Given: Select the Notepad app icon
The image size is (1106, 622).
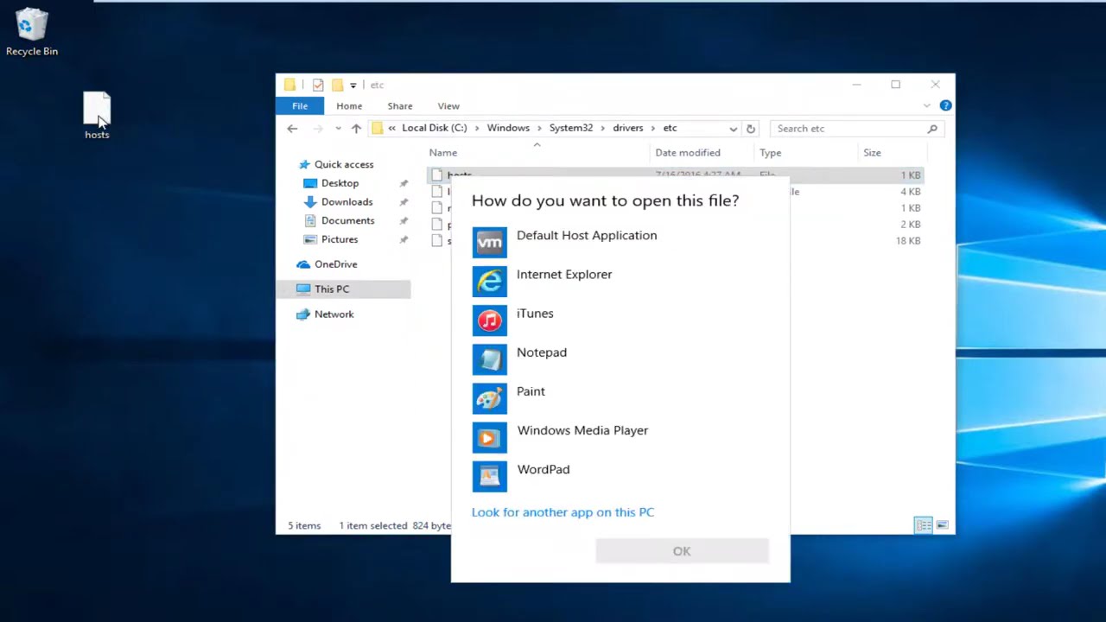Looking at the screenshot, I should pos(490,359).
